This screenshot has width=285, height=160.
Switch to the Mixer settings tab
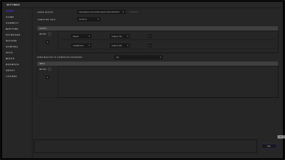pos(10,59)
